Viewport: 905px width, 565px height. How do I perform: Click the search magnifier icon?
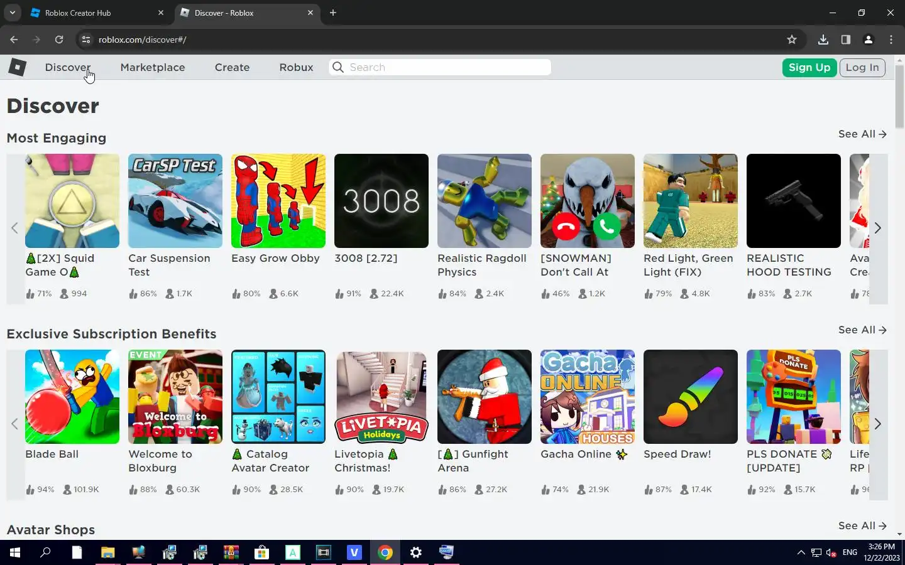point(338,67)
